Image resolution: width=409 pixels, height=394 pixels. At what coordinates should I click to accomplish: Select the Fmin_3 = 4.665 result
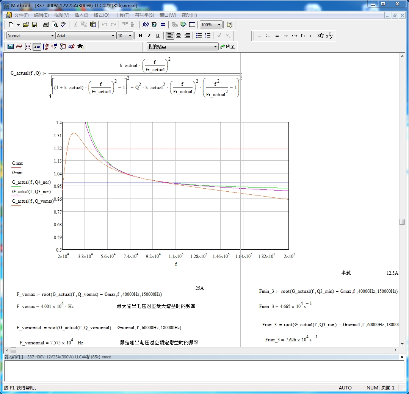pyautogui.click(x=285, y=305)
